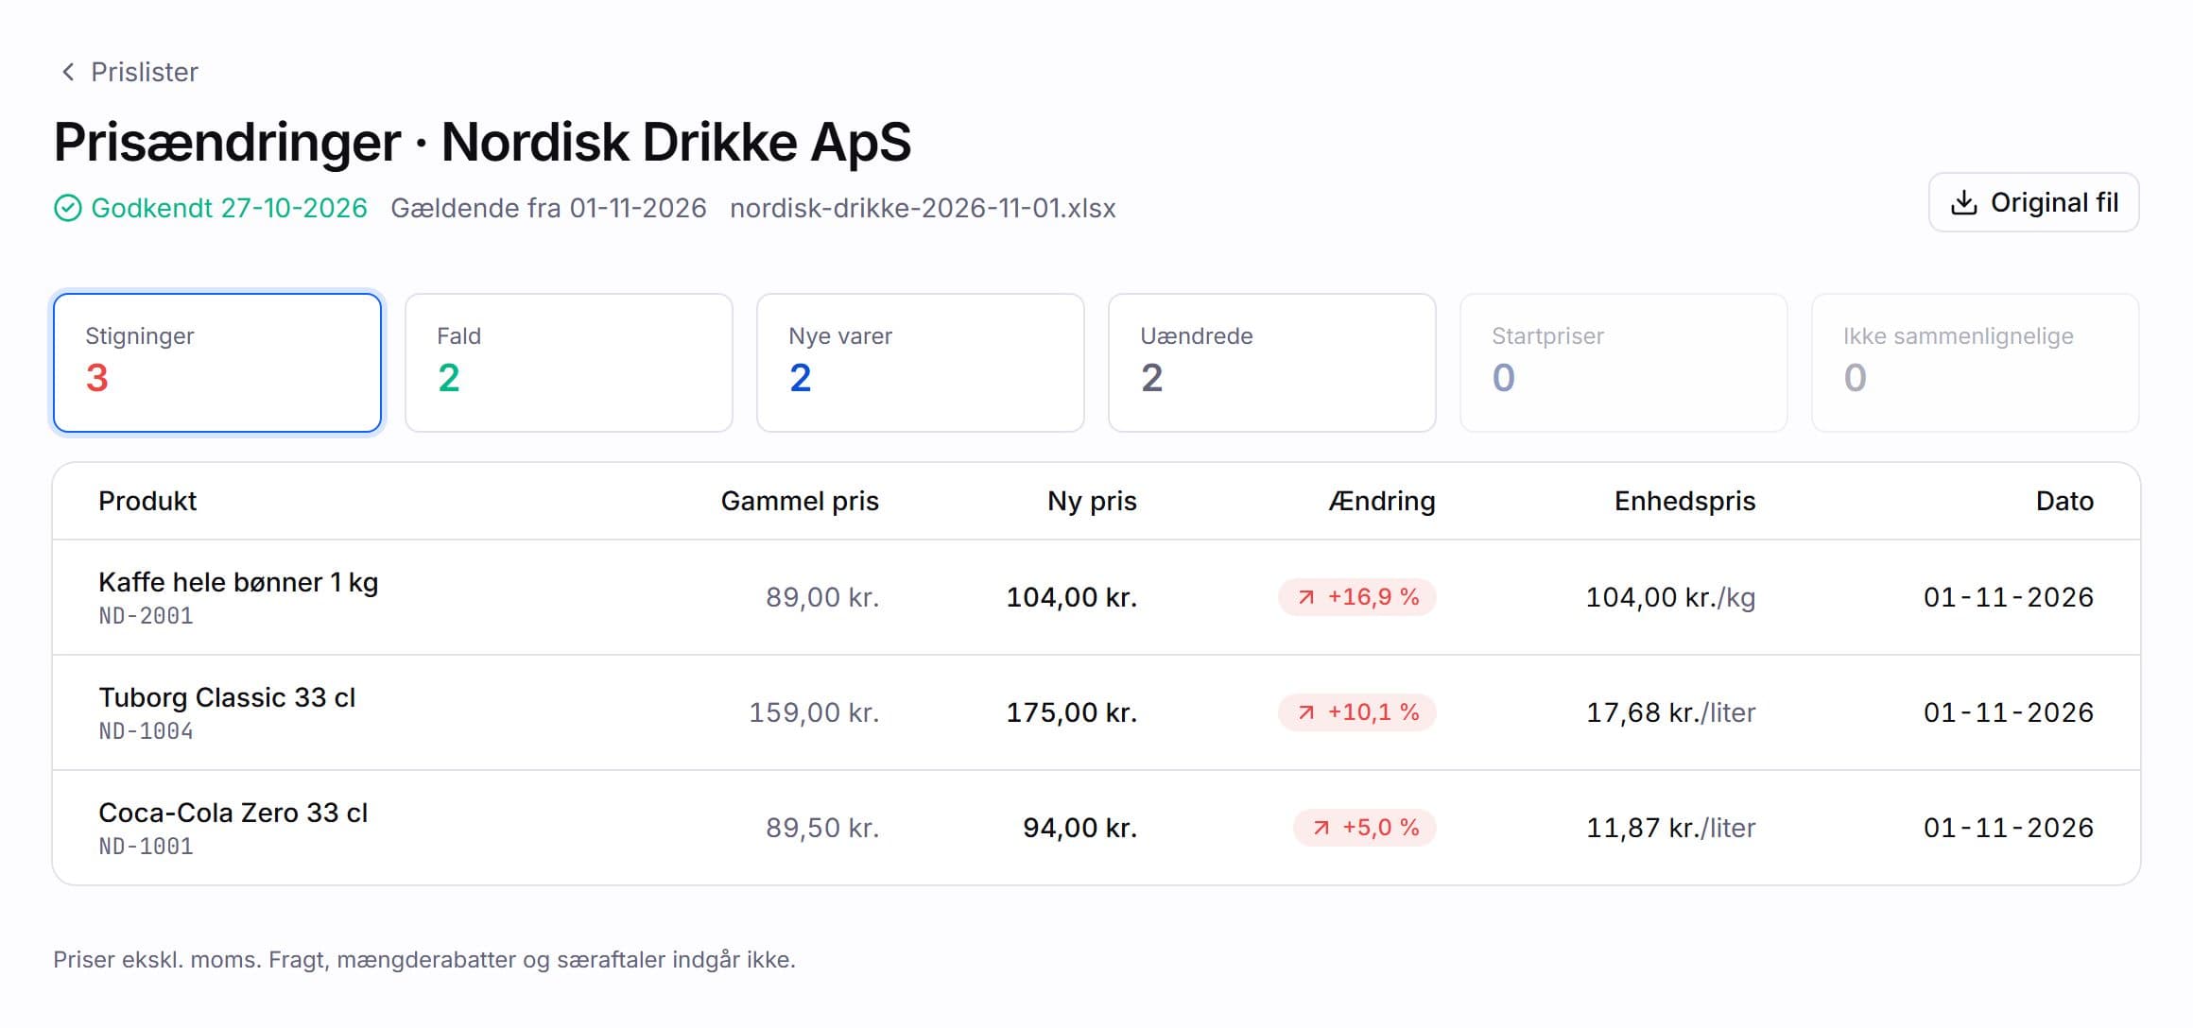Click new price 104,00 kr.

(1072, 597)
